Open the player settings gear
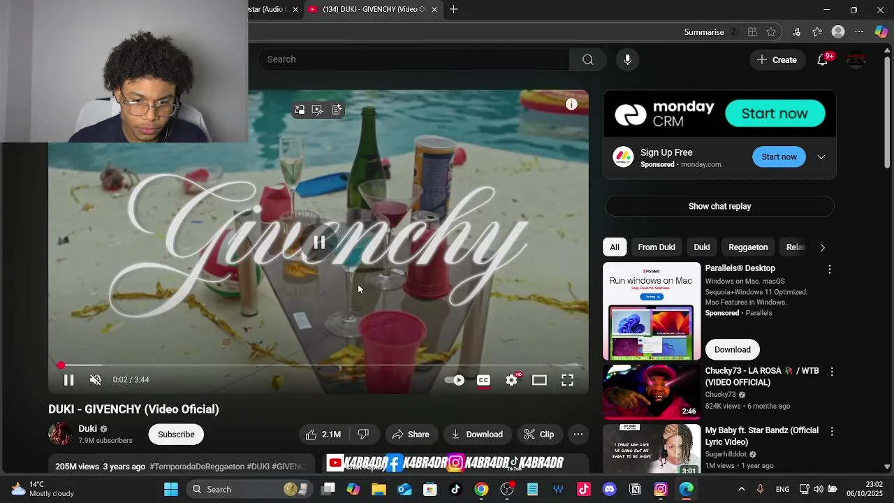Image resolution: width=894 pixels, height=503 pixels. (x=512, y=380)
